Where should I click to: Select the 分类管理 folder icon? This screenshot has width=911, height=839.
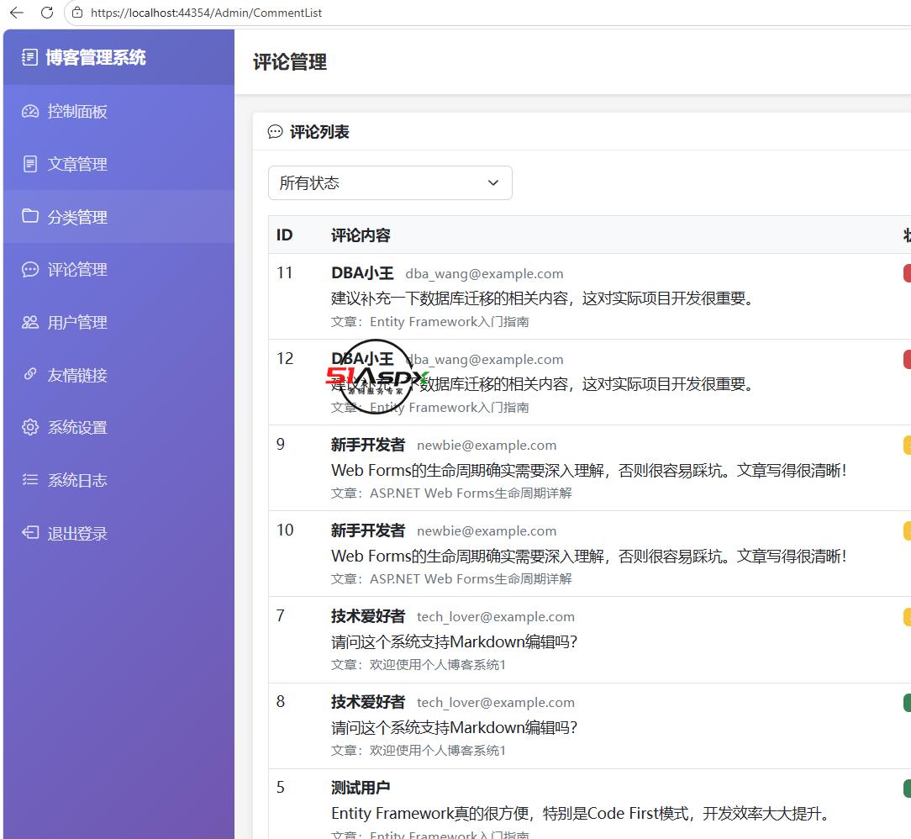[30, 216]
